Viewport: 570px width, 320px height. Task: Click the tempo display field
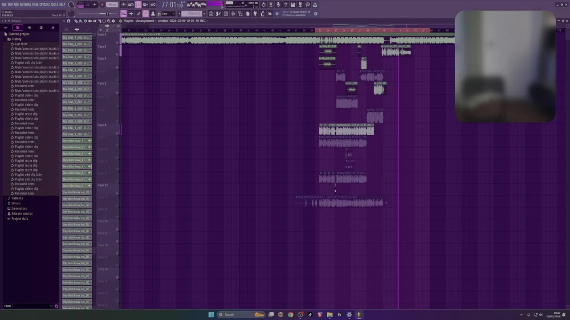pos(112,4)
